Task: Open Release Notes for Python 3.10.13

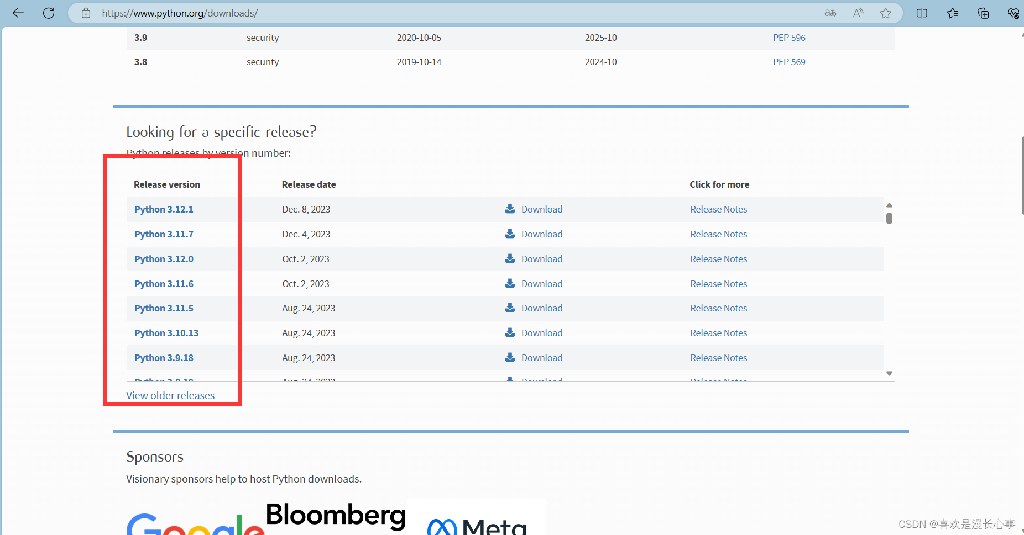Action: (718, 333)
